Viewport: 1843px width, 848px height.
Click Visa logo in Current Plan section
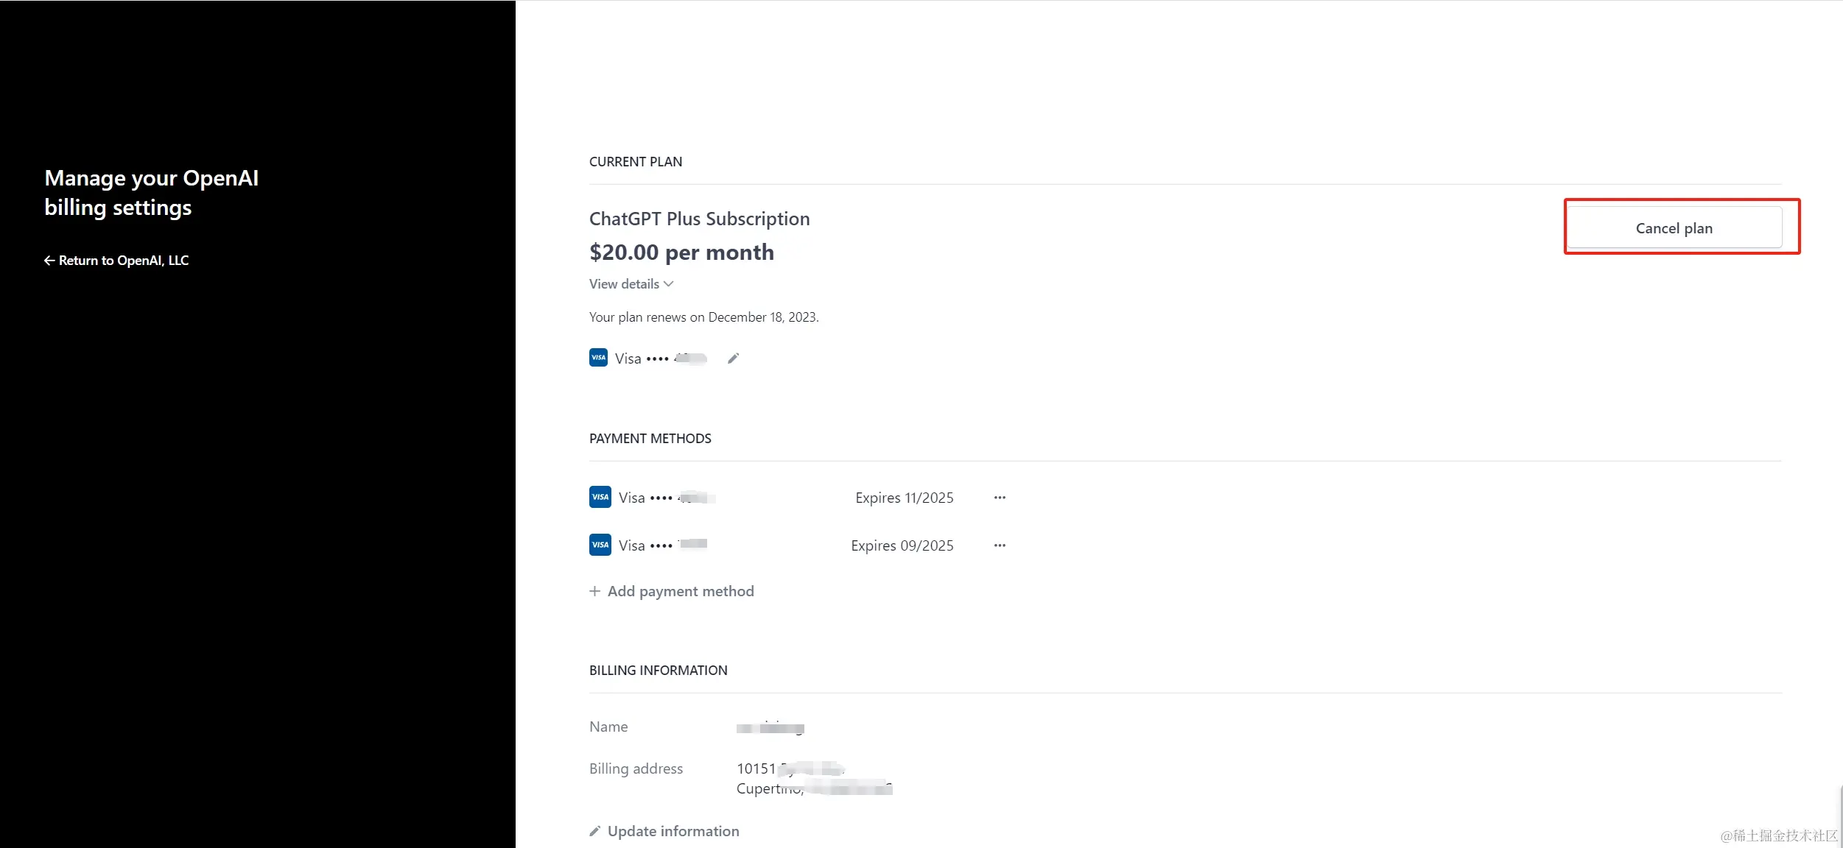[x=598, y=358]
